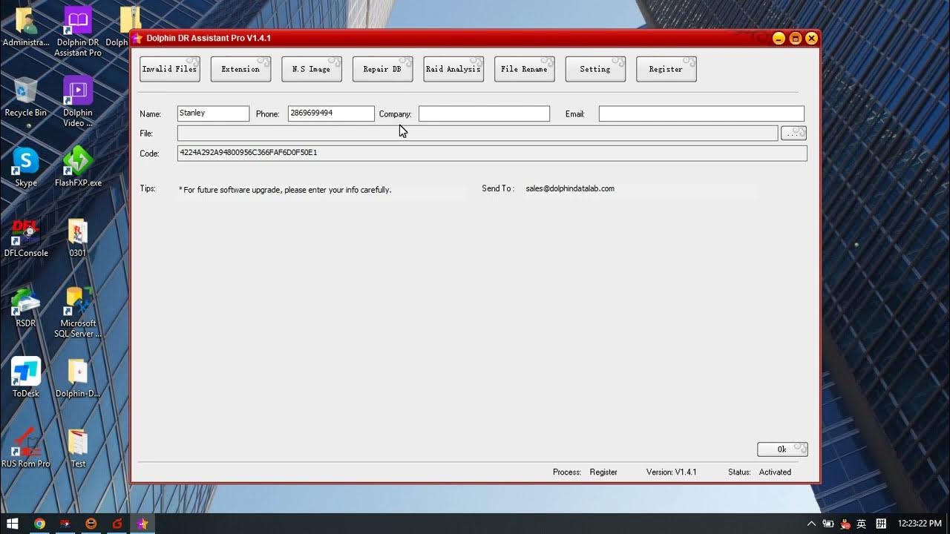Click the File path field

click(477, 133)
